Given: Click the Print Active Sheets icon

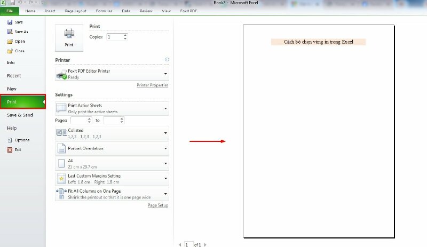Looking at the screenshot, I should (x=61, y=108).
